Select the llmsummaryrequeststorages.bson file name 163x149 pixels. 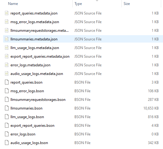38,100
